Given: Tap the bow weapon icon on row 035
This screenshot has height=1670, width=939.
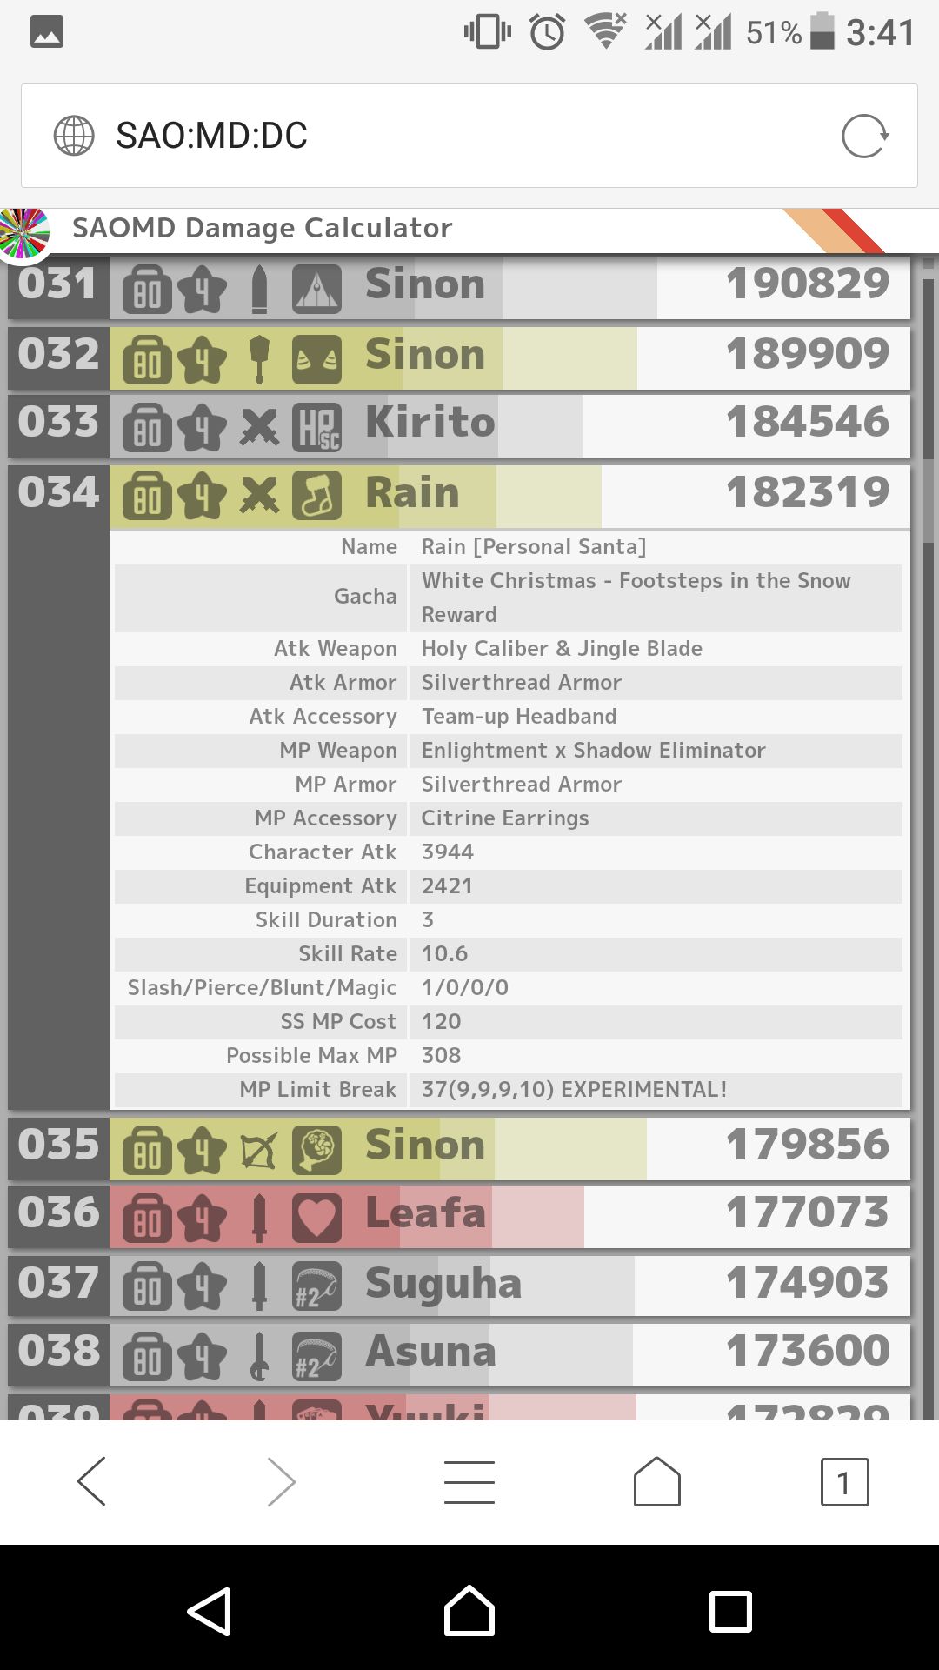Looking at the screenshot, I should point(259,1150).
